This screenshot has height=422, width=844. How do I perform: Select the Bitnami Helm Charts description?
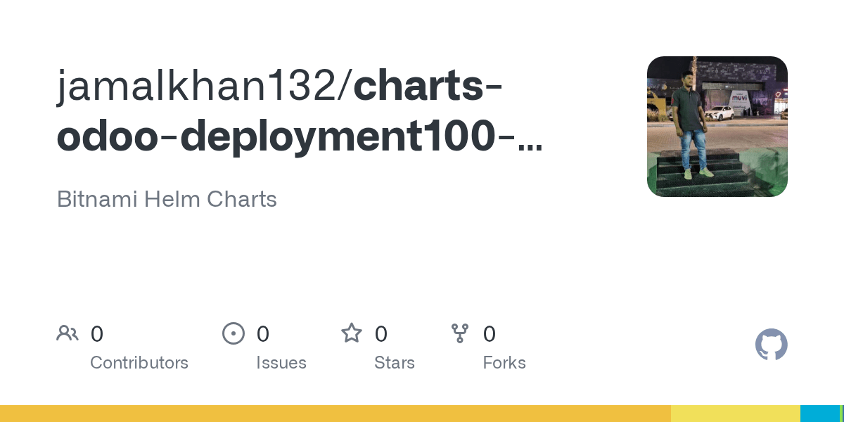(x=167, y=199)
